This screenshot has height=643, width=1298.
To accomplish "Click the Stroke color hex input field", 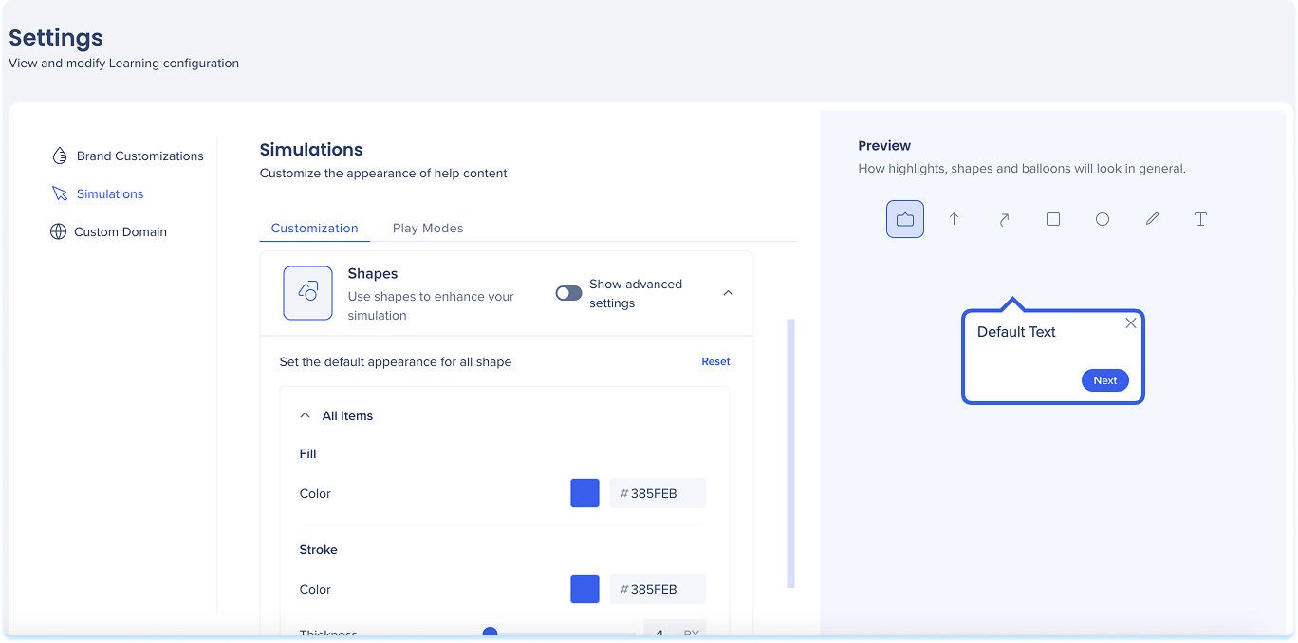I will [660, 589].
